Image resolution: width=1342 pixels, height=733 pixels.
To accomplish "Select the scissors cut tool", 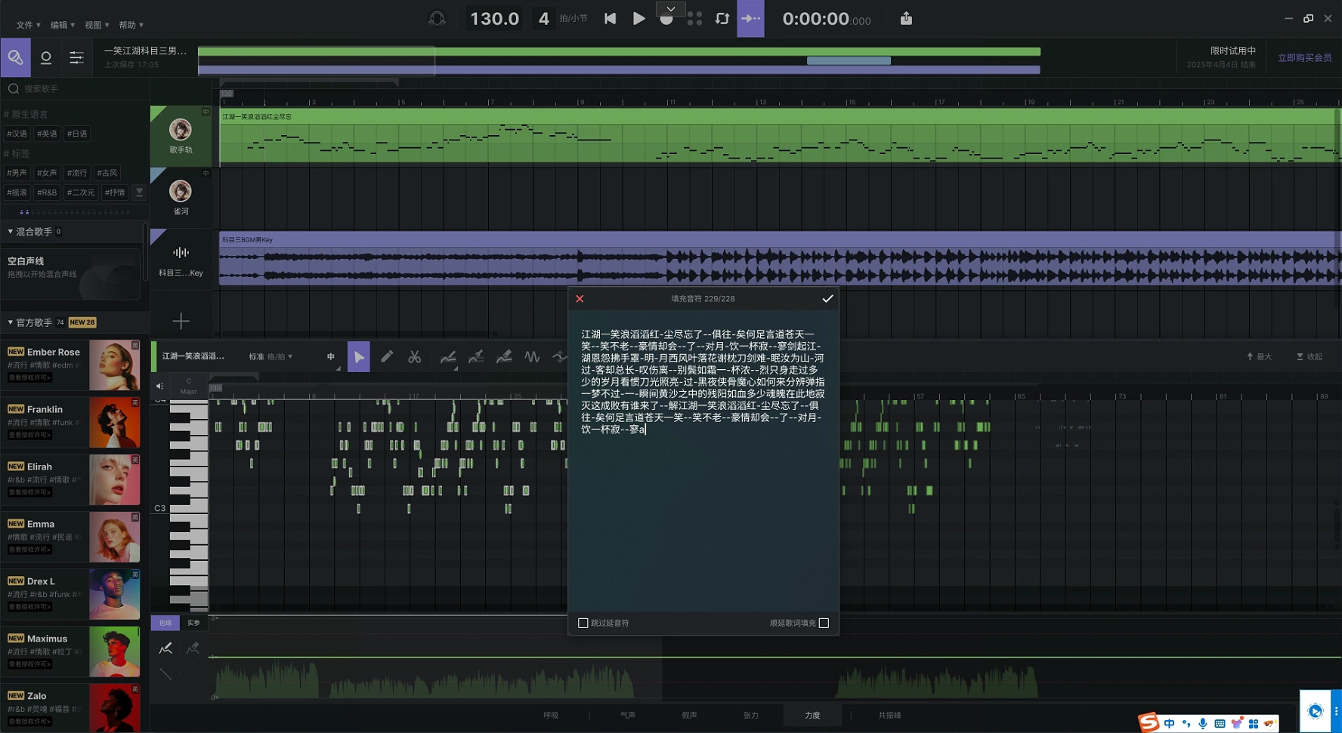I will tap(415, 356).
